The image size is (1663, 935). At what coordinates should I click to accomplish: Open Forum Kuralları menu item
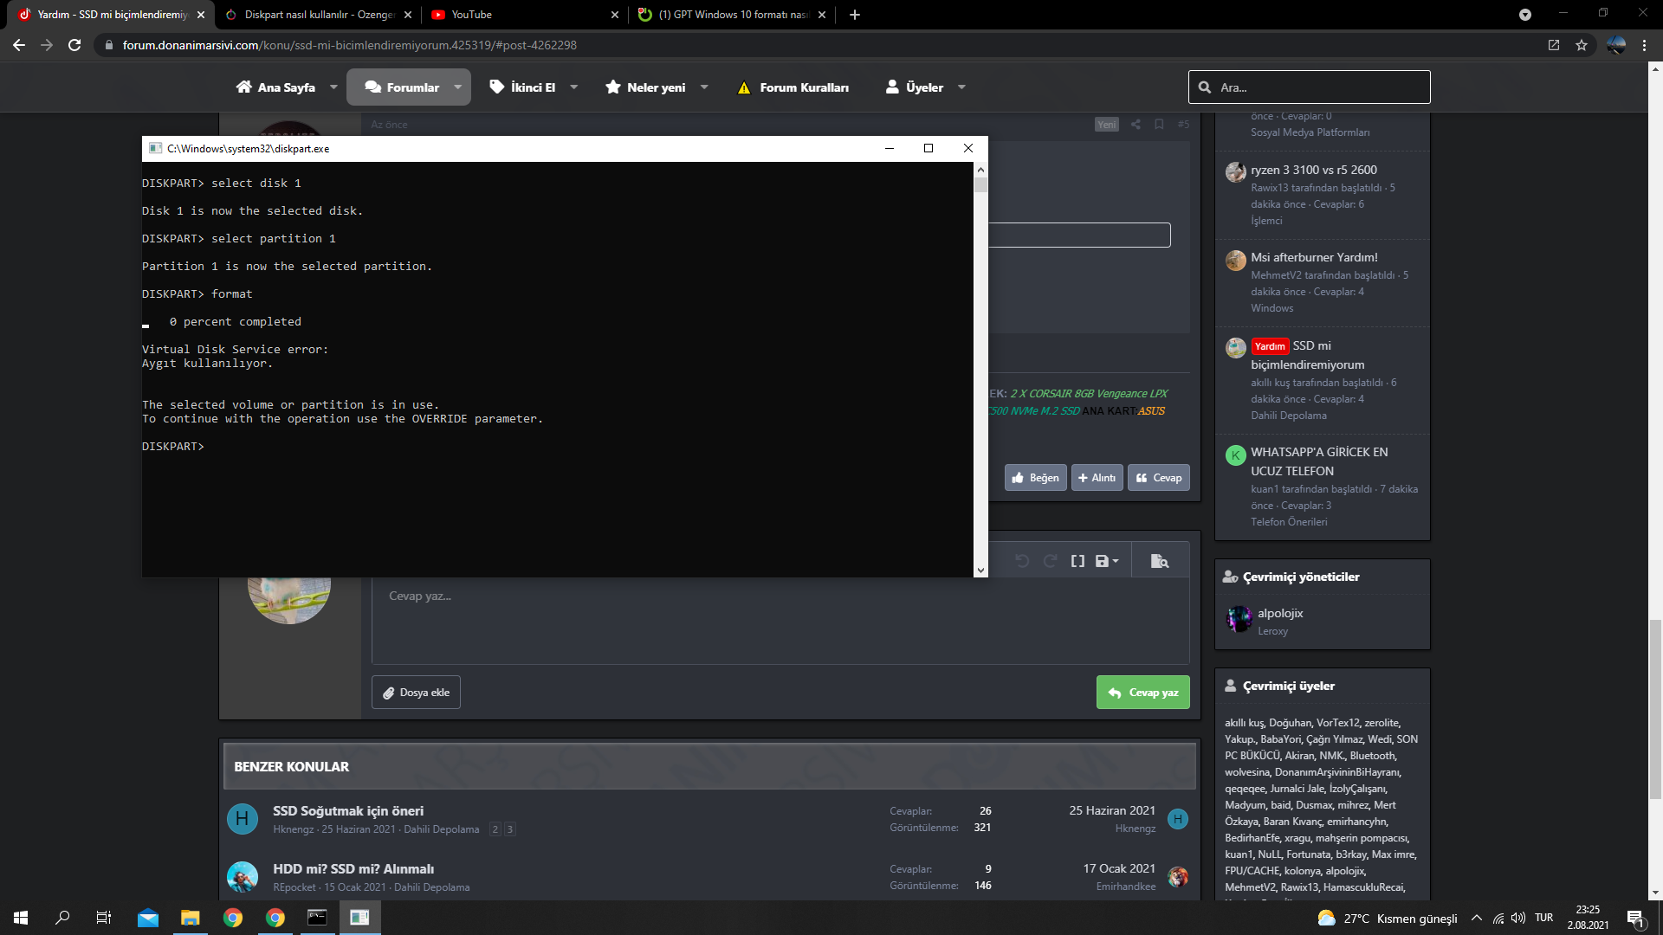[x=793, y=87]
